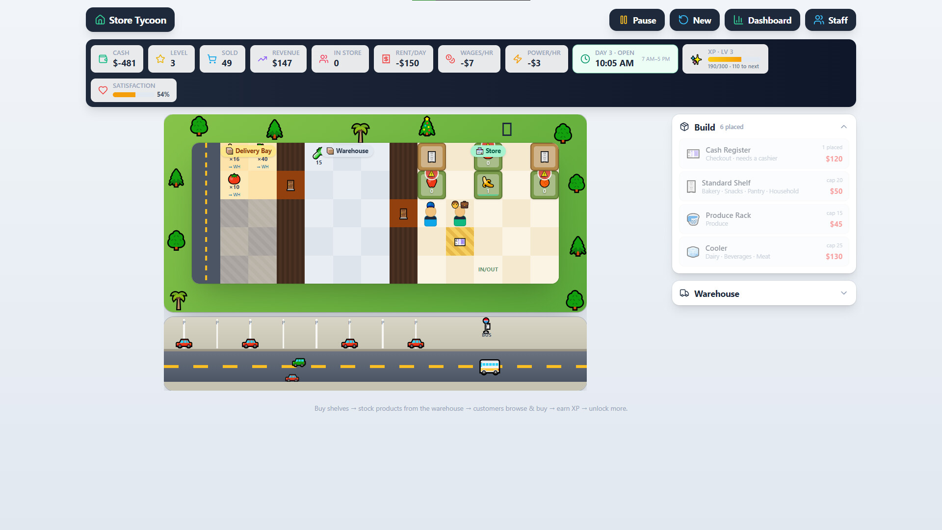Viewport: 942px width, 530px height.
Task: Click the In Store people icon
Action: point(324,59)
